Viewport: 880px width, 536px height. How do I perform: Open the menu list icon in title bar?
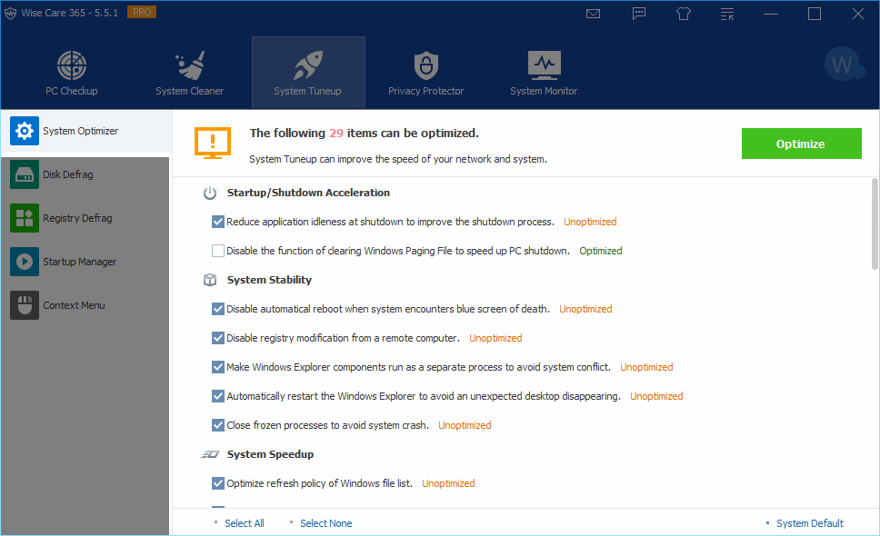click(x=727, y=14)
